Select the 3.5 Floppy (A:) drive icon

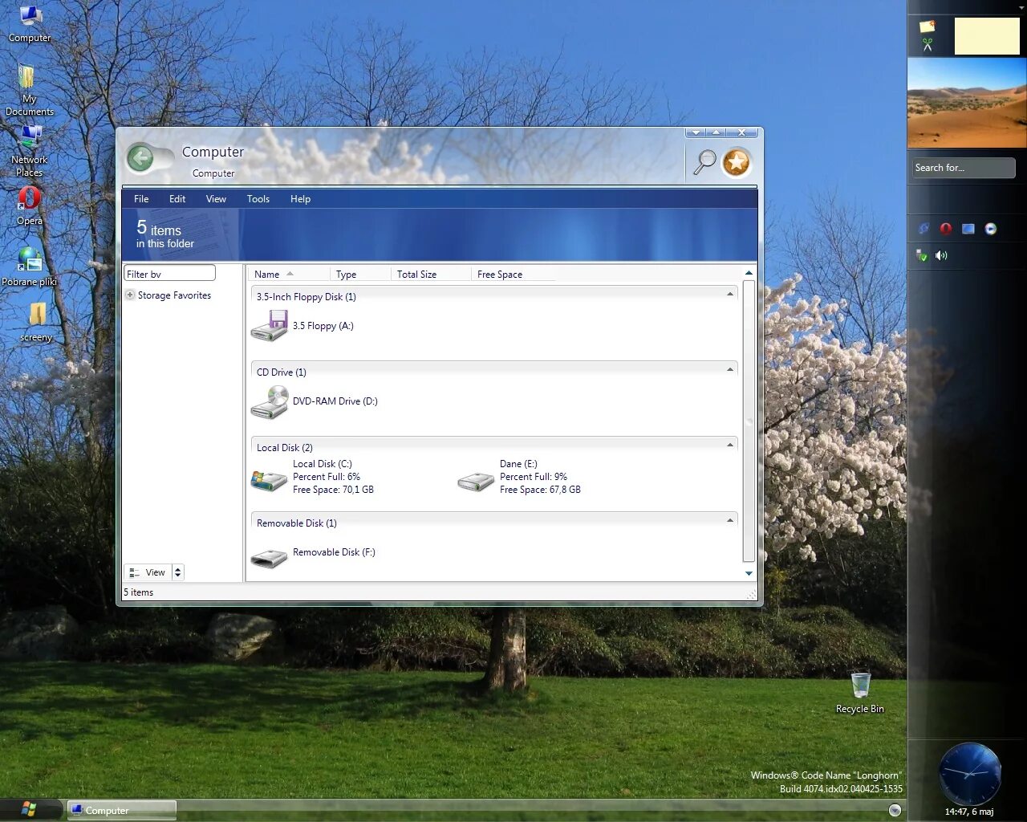point(270,326)
